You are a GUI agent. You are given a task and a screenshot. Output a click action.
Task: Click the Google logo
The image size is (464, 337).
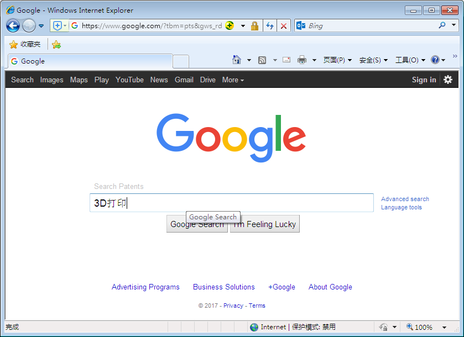coord(231,138)
